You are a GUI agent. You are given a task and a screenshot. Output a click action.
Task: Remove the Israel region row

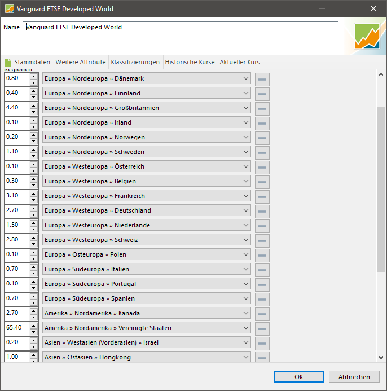pyautogui.click(x=262, y=344)
